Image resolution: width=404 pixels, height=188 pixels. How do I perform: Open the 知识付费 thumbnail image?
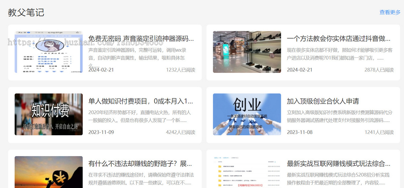pyautogui.click(x=48, y=114)
